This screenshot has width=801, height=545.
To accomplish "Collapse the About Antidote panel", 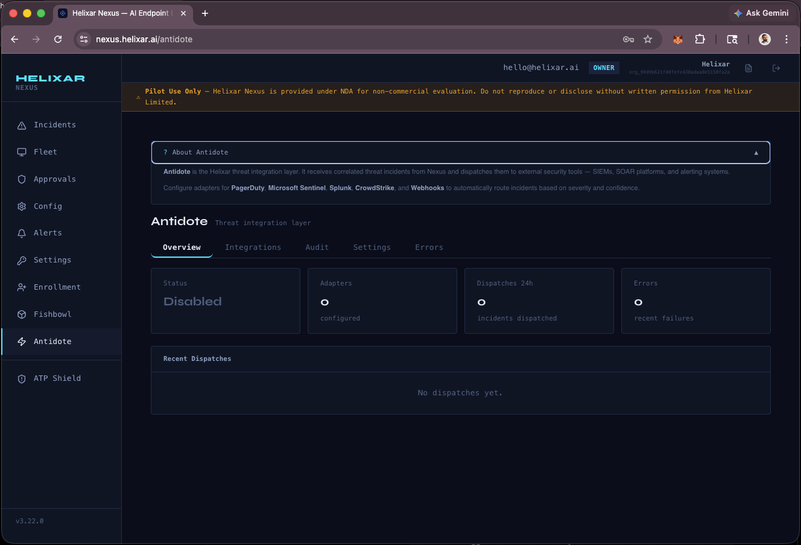I will (x=756, y=152).
